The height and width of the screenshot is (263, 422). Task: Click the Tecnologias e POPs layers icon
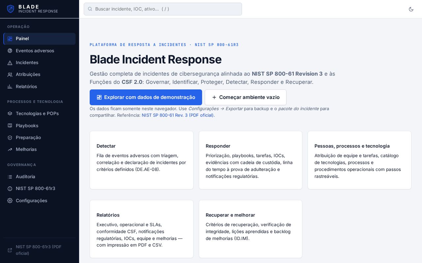(10, 113)
